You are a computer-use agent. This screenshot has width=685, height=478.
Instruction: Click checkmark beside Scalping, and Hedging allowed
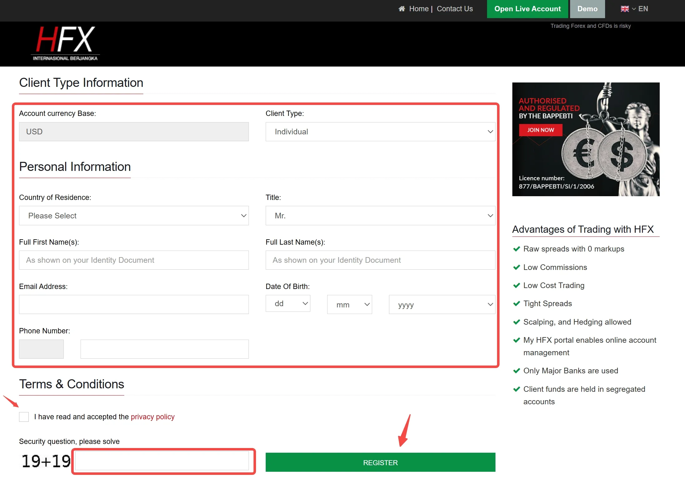click(517, 322)
